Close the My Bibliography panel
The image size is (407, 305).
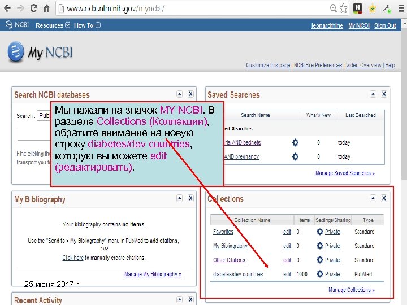point(190,198)
